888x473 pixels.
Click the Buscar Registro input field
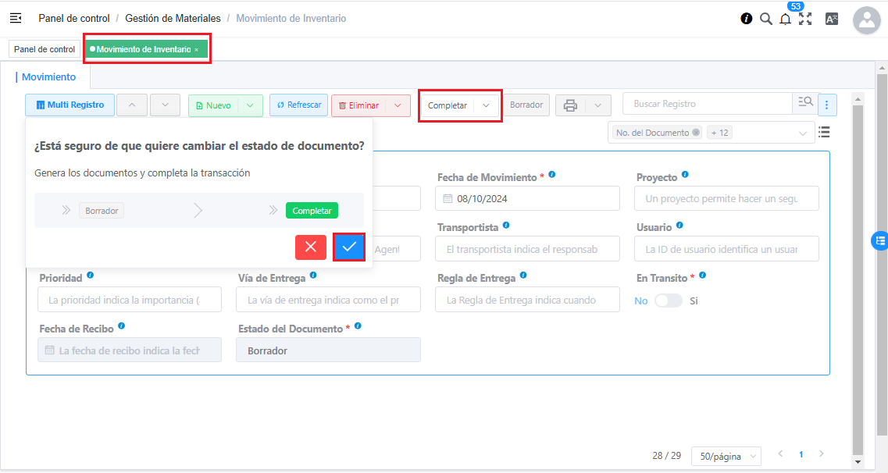click(x=703, y=103)
